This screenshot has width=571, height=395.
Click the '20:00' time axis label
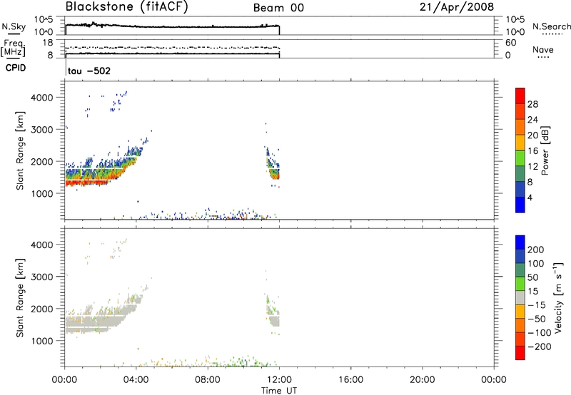tap(423, 380)
